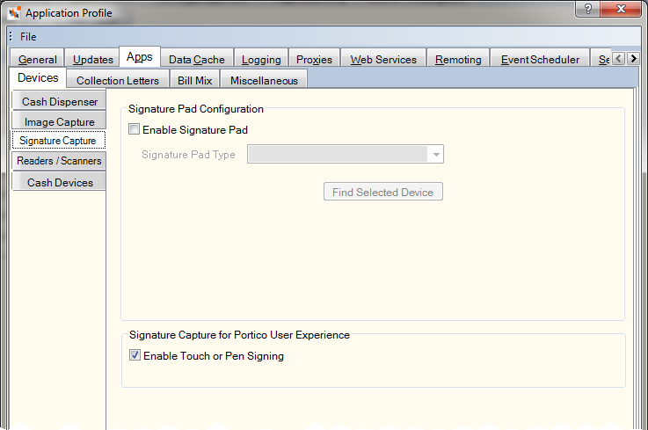
Task: Click the Find Selected Device button
Action: pos(383,192)
